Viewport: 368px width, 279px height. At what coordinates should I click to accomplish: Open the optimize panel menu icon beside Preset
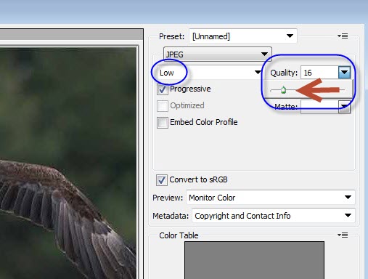tap(343, 36)
